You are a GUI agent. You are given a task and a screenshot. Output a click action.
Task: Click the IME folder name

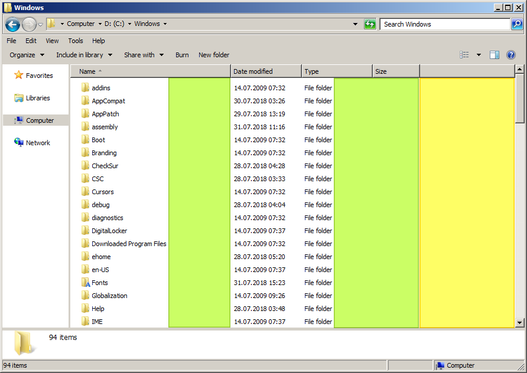[x=97, y=322]
